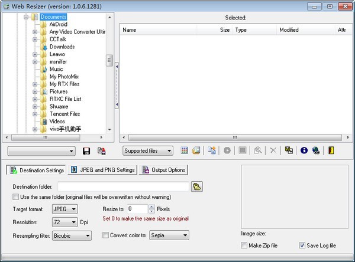Viewport: 355px width, 262px height.
Task: Tick the Make Zip file checkbox
Action: (244, 245)
